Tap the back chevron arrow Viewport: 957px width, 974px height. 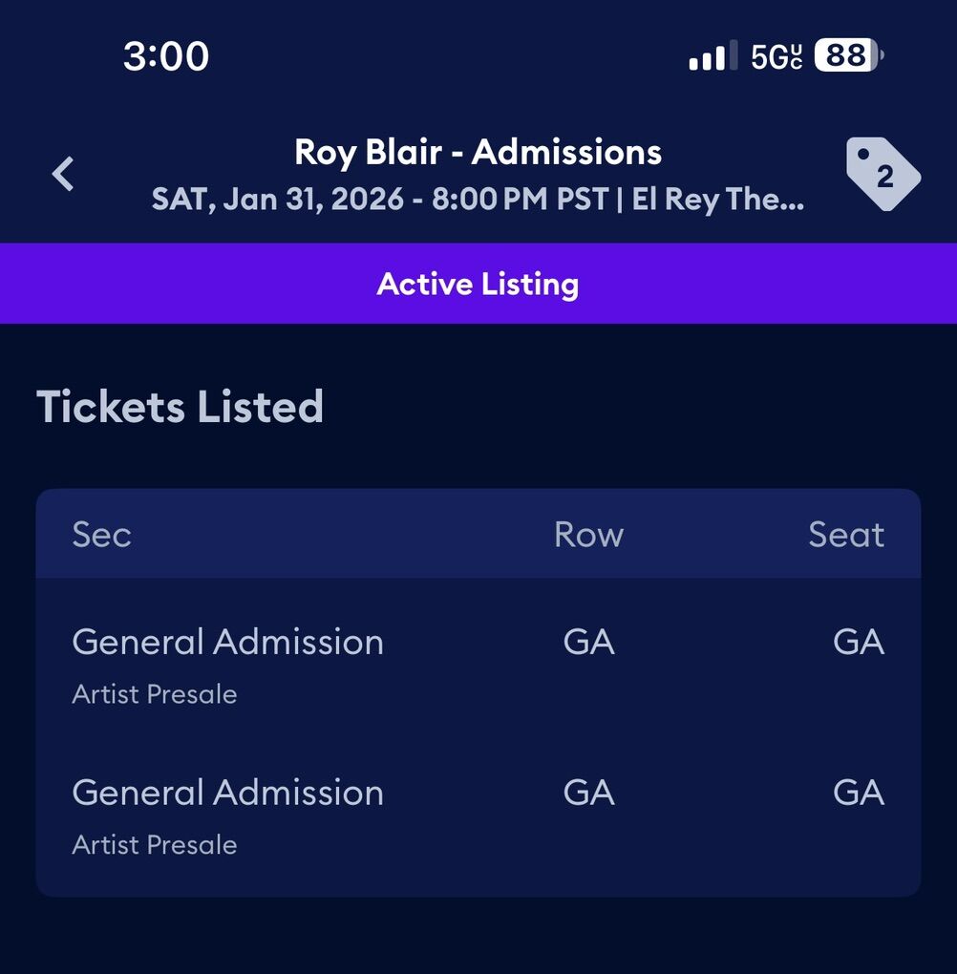coord(63,175)
